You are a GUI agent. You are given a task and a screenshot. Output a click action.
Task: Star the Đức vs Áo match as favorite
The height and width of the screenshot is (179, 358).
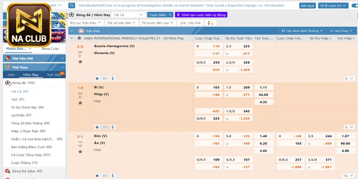pyautogui.click(x=80, y=152)
